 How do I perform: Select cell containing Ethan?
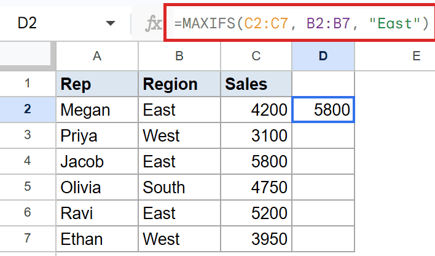point(97,239)
